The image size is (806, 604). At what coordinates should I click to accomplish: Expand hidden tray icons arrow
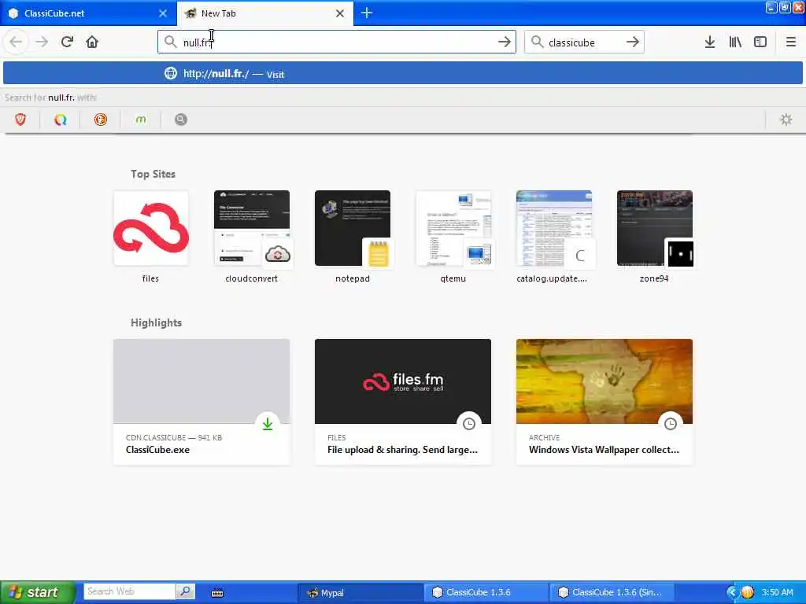[732, 592]
